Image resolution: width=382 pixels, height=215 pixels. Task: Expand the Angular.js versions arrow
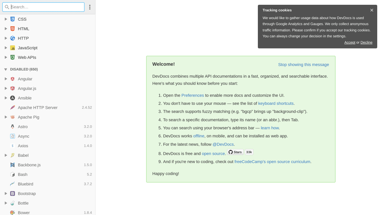(6, 89)
